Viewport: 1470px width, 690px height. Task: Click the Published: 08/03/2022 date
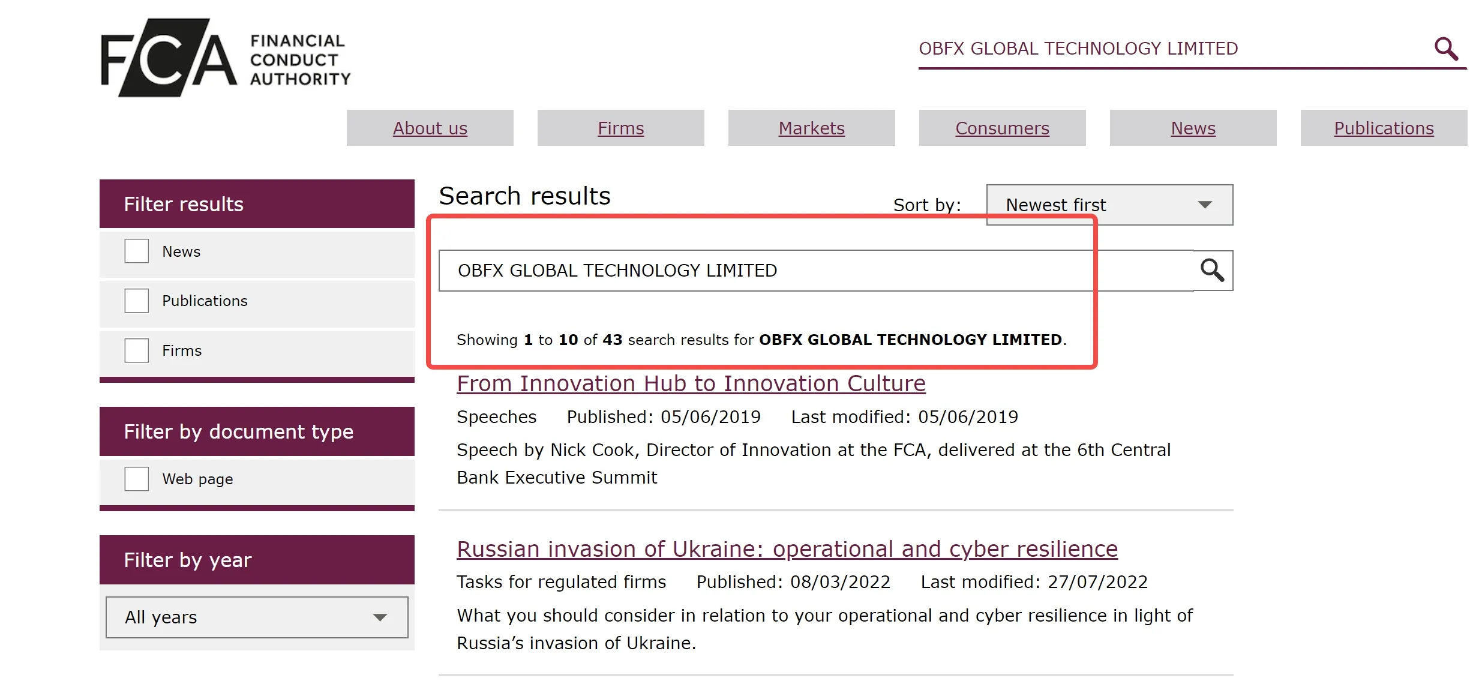coord(793,582)
